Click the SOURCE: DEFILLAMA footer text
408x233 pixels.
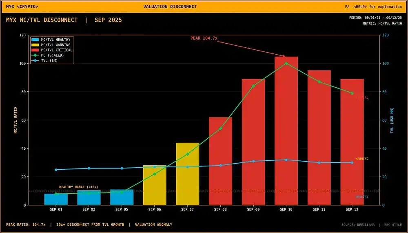pos(358,225)
